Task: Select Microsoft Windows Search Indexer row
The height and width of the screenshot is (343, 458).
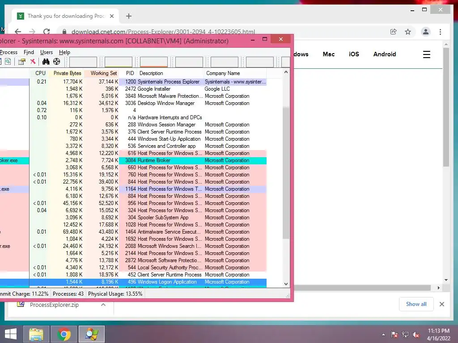Action: (133, 246)
